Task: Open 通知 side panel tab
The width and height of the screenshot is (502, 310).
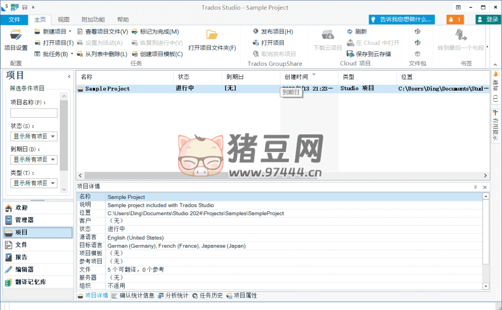Action: coord(495,87)
